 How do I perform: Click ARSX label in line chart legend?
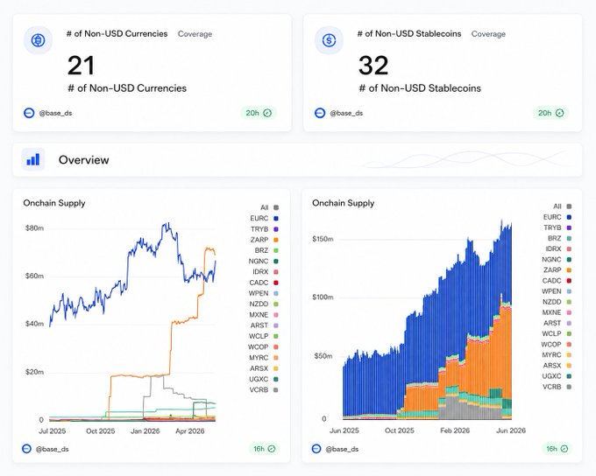tap(259, 368)
